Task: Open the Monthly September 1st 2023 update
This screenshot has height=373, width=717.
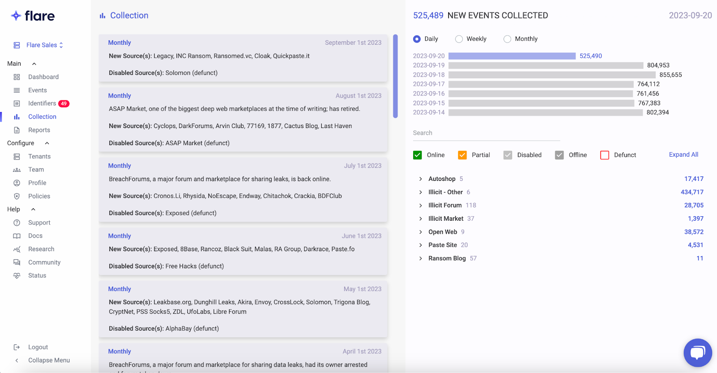Action: 243,58
